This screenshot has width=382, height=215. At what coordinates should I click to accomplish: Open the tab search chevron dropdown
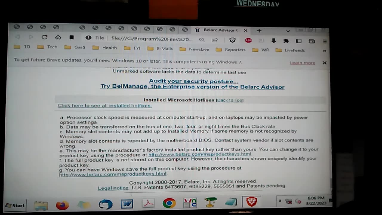288,31
